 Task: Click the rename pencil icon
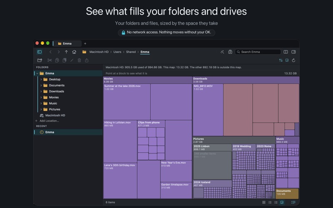[x=72, y=60]
